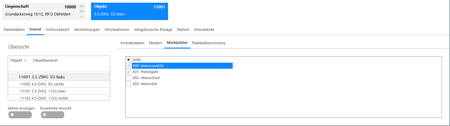Click the 400: Immoscout24 list label
Image resolution: width=450 pixels, height=126 pixels.
148,66
